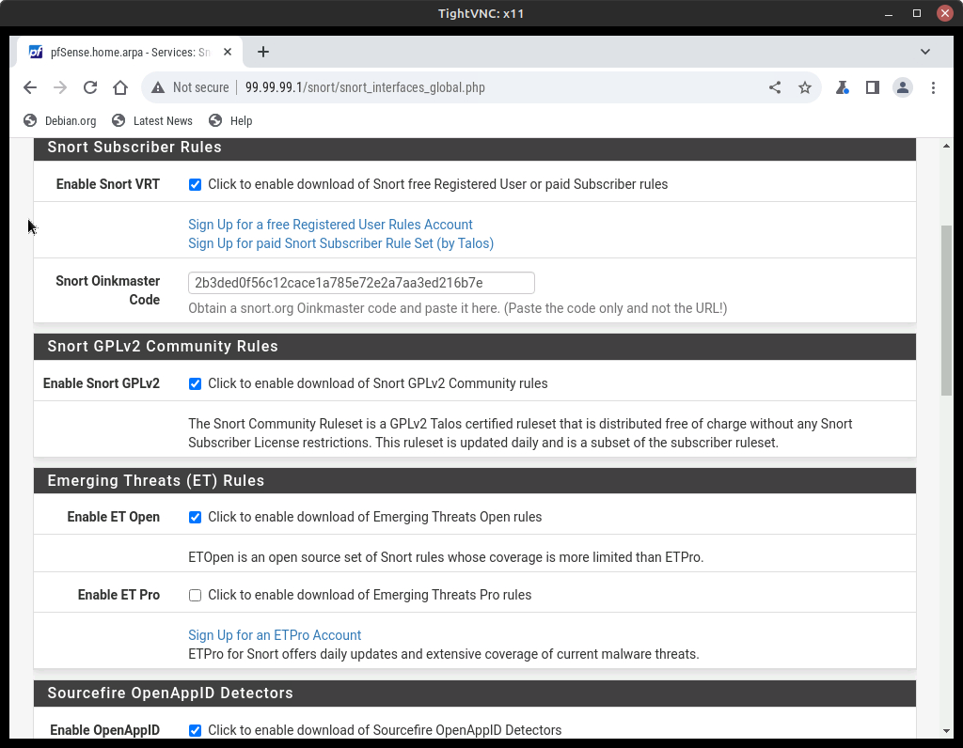Image resolution: width=963 pixels, height=748 pixels.
Task: Open the browser home page
Action: [x=120, y=87]
